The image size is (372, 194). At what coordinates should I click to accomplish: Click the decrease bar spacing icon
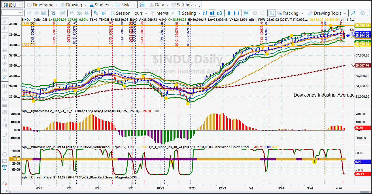tap(229, 13)
